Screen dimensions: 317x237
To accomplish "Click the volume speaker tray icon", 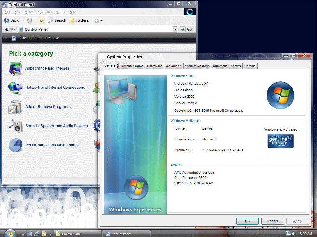I will [x=294, y=234].
